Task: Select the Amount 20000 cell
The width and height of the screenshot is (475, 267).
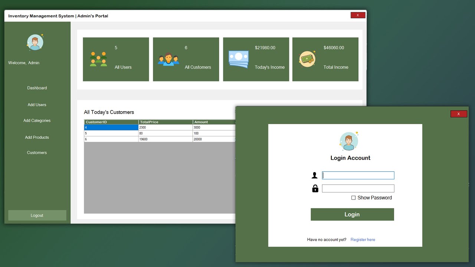Action: pyautogui.click(x=214, y=139)
